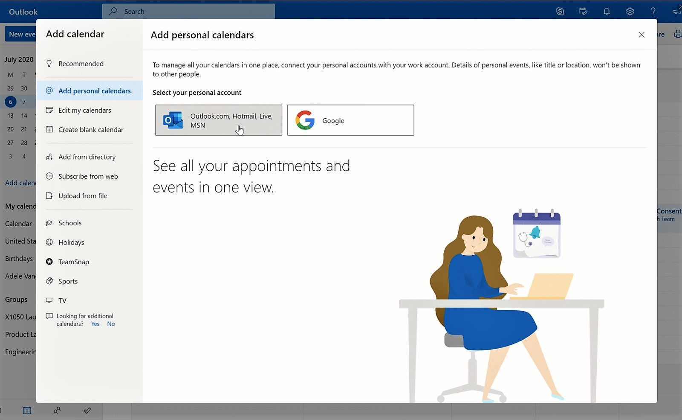Open Create blank calendar
This screenshot has width=682, height=420.
pos(90,130)
